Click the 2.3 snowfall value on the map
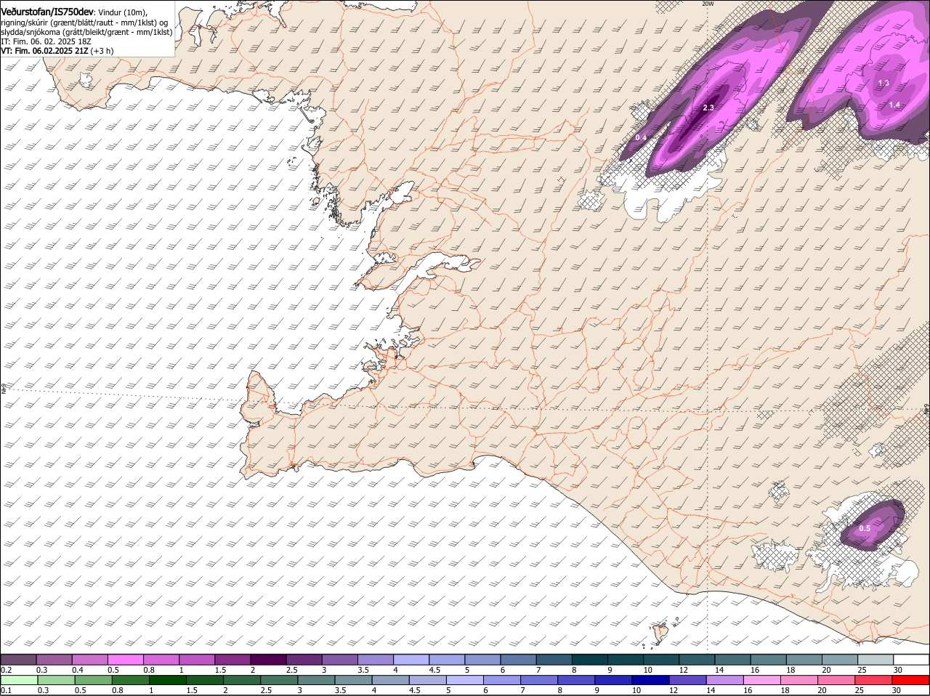 [x=708, y=108]
